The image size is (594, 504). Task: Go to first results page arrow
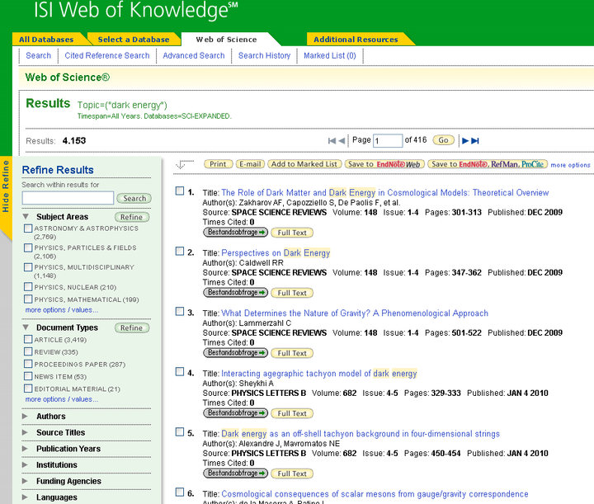click(332, 141)
